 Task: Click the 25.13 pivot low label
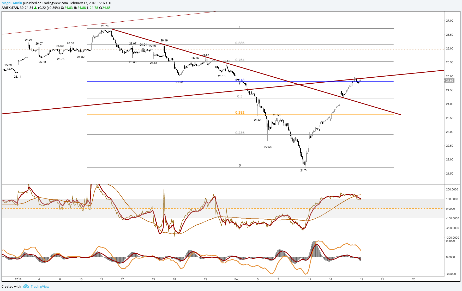pyautogui.click(x=222, y=76)
